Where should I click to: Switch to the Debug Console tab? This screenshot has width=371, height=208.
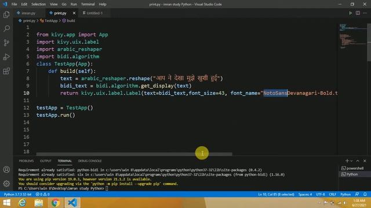tap(90, 161)
